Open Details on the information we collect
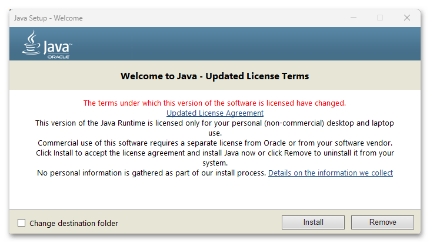Screen dimensions: 430x243 [331, 173]
